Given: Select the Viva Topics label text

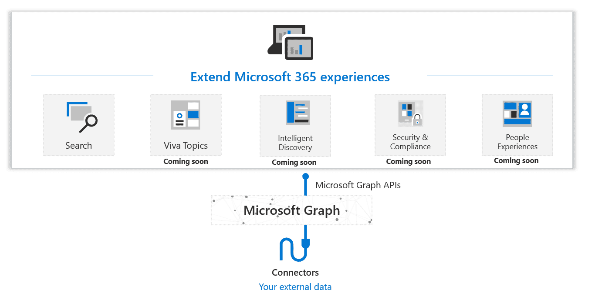Looking at the screenshot, I should click(x=186, y=146).
